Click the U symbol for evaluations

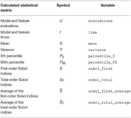[x=61, y=21]
